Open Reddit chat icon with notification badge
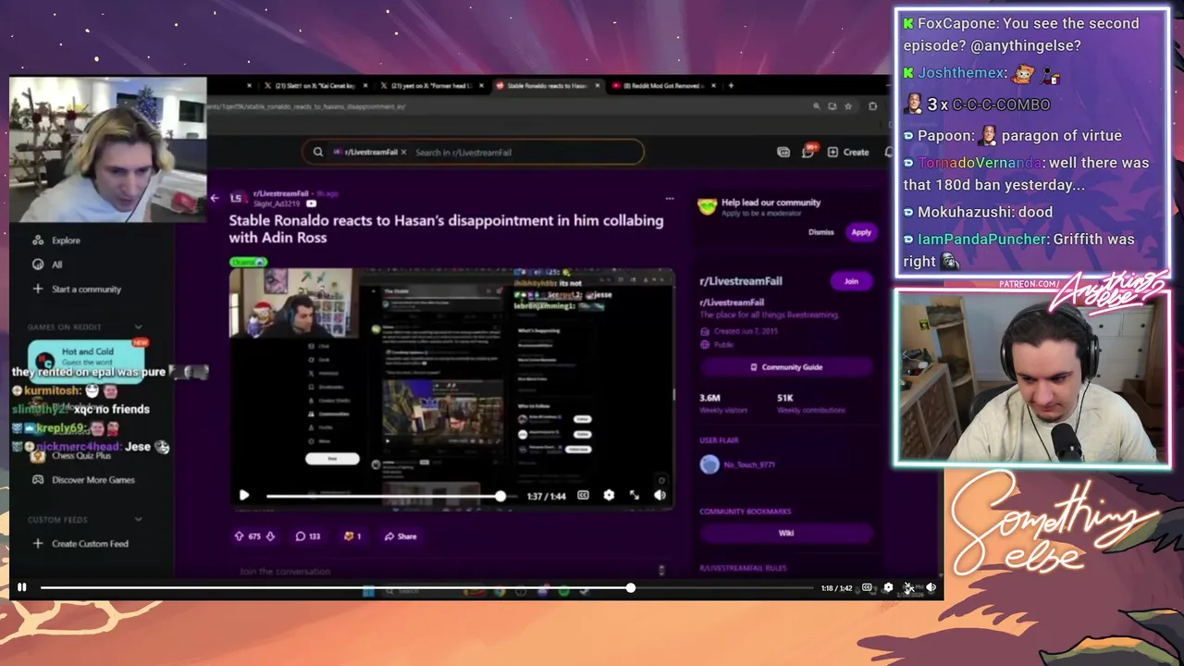1184x666 pixels. coord(808,152)
